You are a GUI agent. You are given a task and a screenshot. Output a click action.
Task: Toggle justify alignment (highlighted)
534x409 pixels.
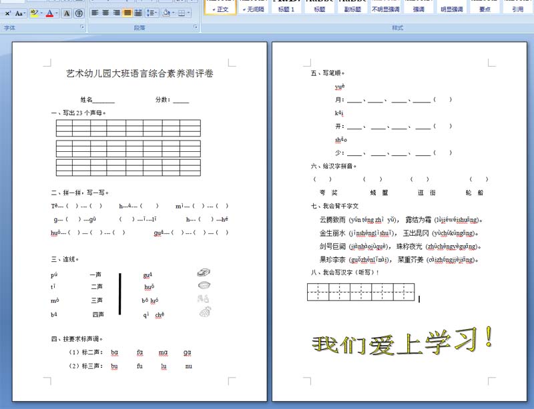pos(127,13)
